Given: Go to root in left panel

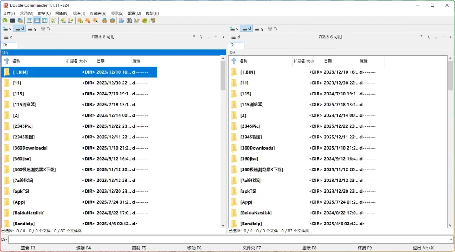Looking at the screenshot, I should point(201,37).
